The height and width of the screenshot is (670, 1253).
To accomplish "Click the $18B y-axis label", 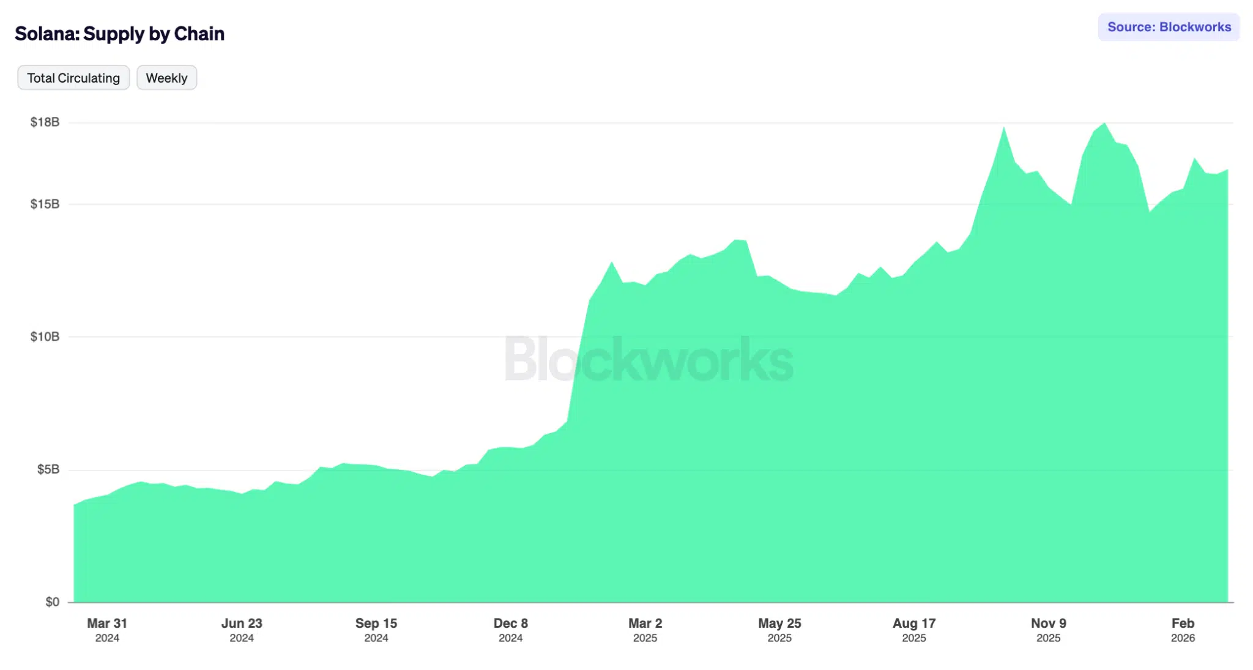I will (45, 121).
